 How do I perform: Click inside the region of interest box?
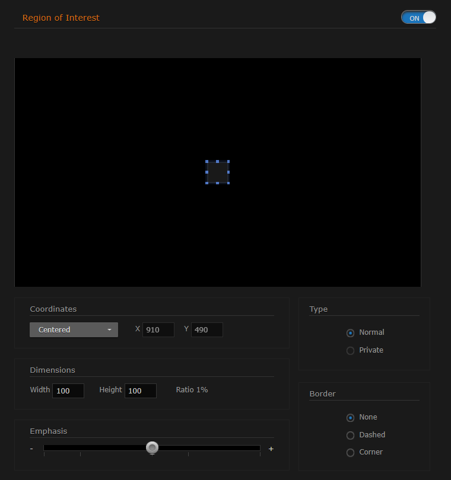(218, 172)
